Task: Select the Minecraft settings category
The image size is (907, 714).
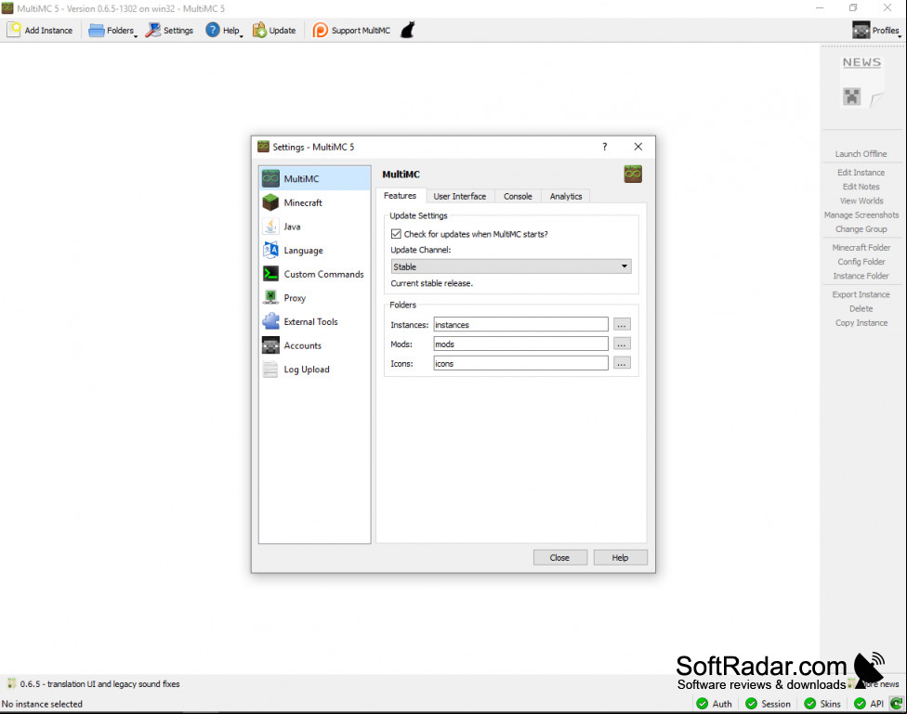Action: coord(315,202)
